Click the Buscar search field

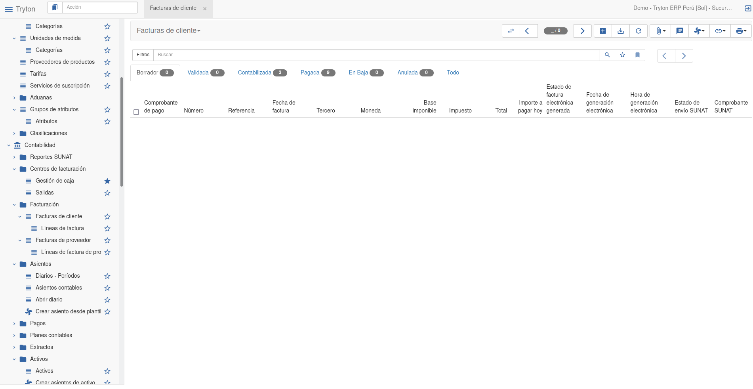point(376,55)
